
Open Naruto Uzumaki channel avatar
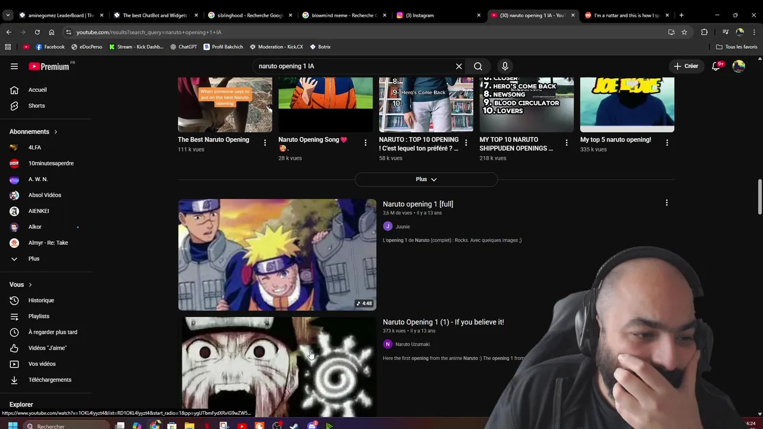click(x=387, y=344)
